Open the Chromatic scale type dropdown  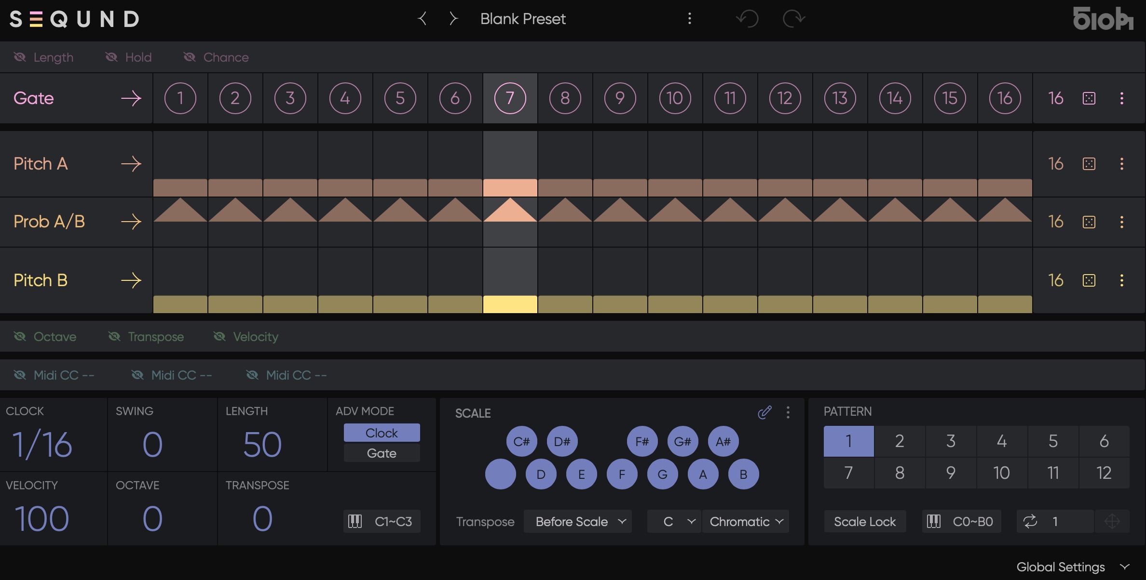(x=746, y=522)
